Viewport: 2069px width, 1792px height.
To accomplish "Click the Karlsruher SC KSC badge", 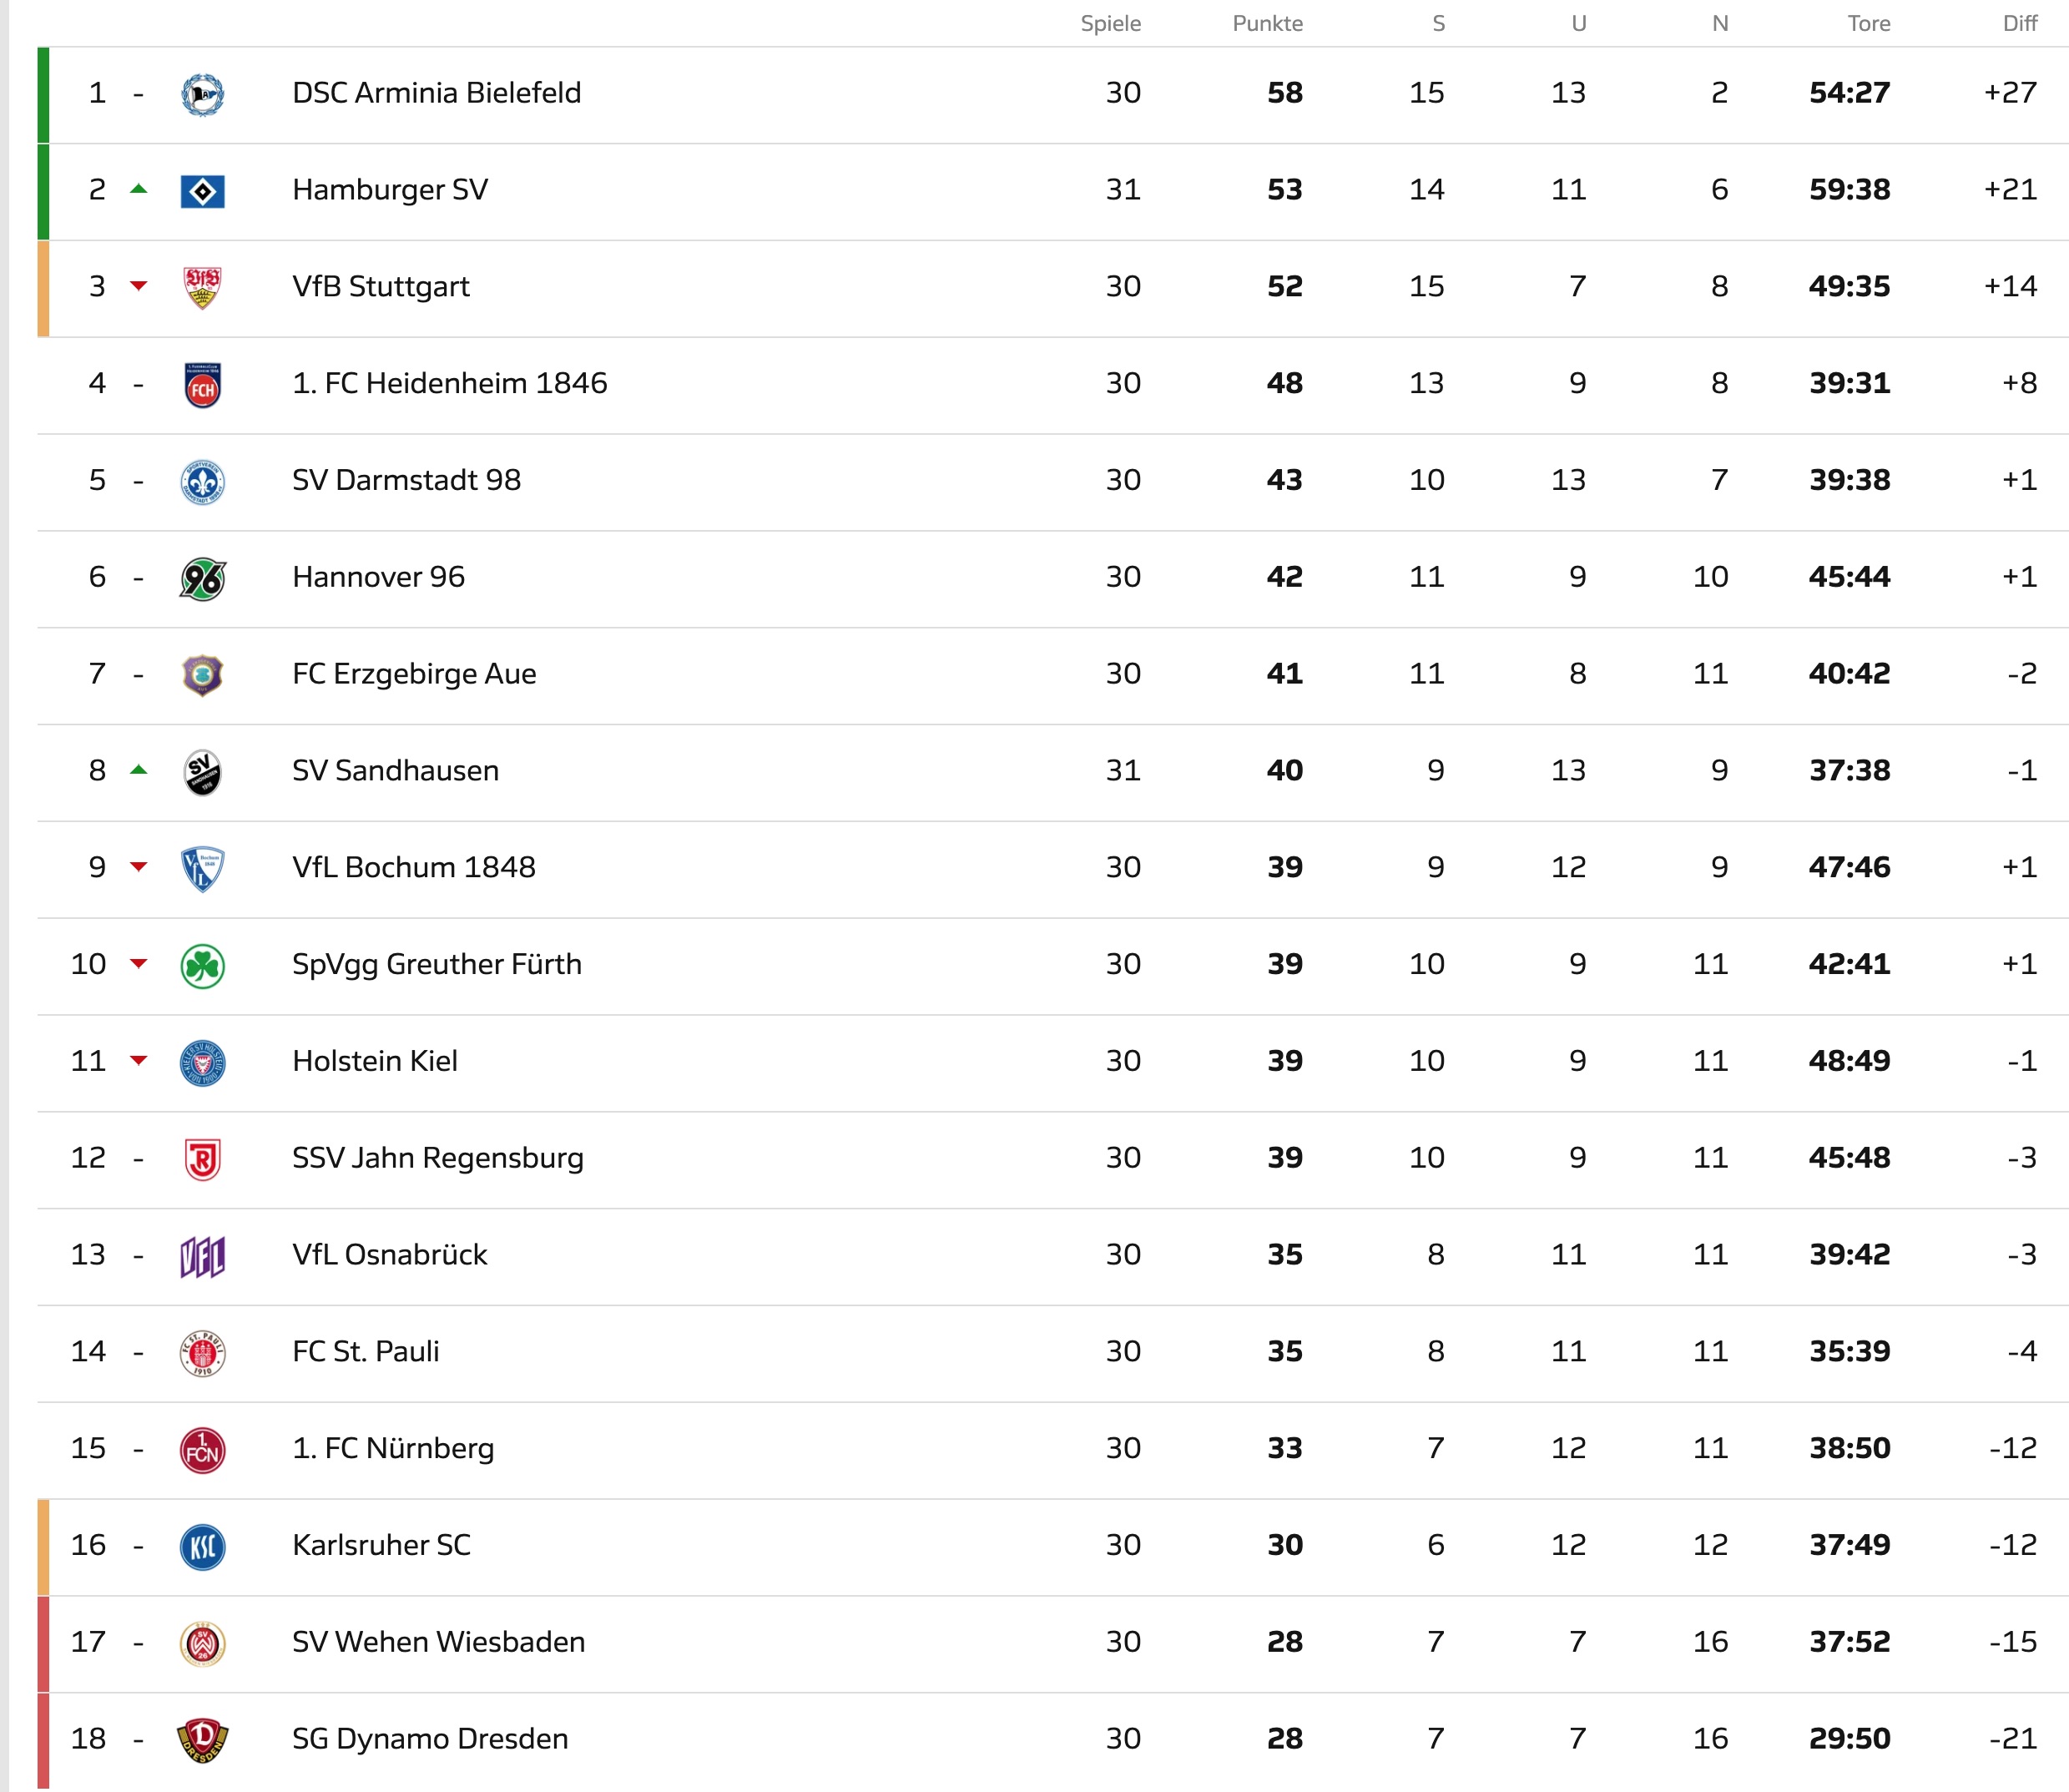I will click(202, 1547).
